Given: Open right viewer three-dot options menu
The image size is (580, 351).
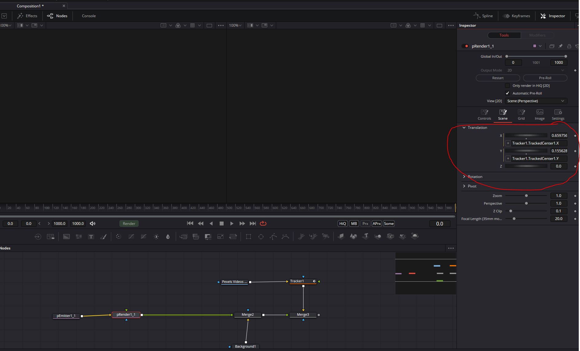Looking at the screenshot, I should pos(451,25).
